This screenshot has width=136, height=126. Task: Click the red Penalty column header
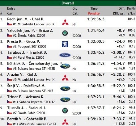[94, 13]
